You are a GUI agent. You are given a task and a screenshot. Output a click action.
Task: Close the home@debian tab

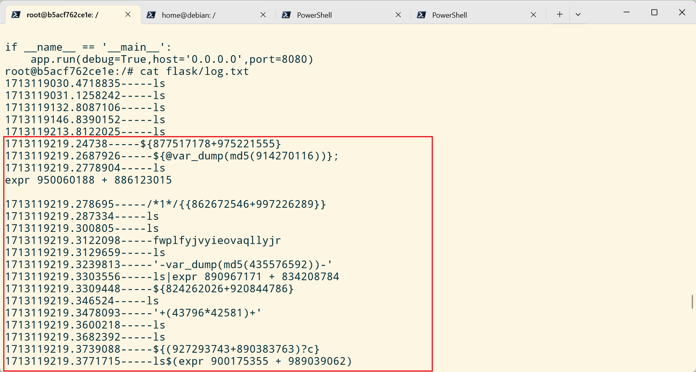[263, 15]
